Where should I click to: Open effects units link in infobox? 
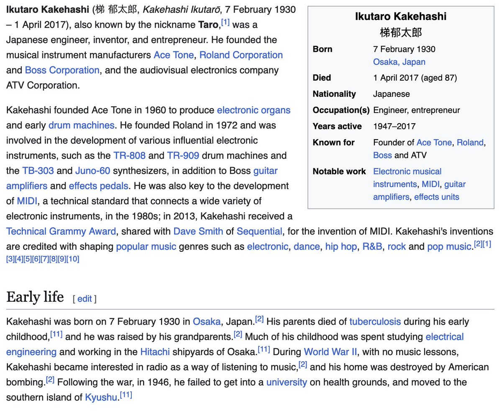[437, 197]
